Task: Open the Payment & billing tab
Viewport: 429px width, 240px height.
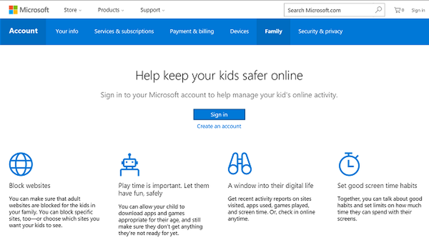Action: 192,31
